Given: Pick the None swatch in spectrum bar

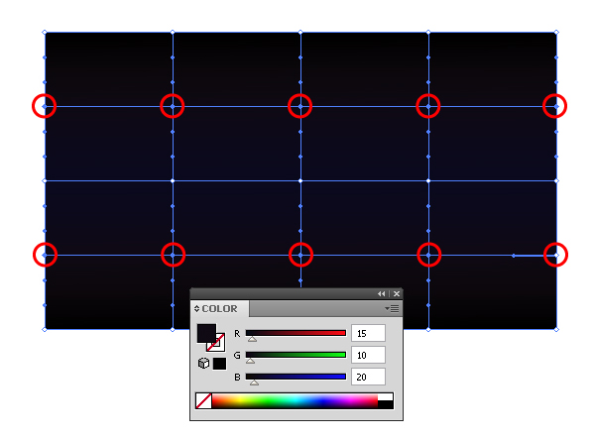Looking at the screenshot, I should (x=203, y=400).
